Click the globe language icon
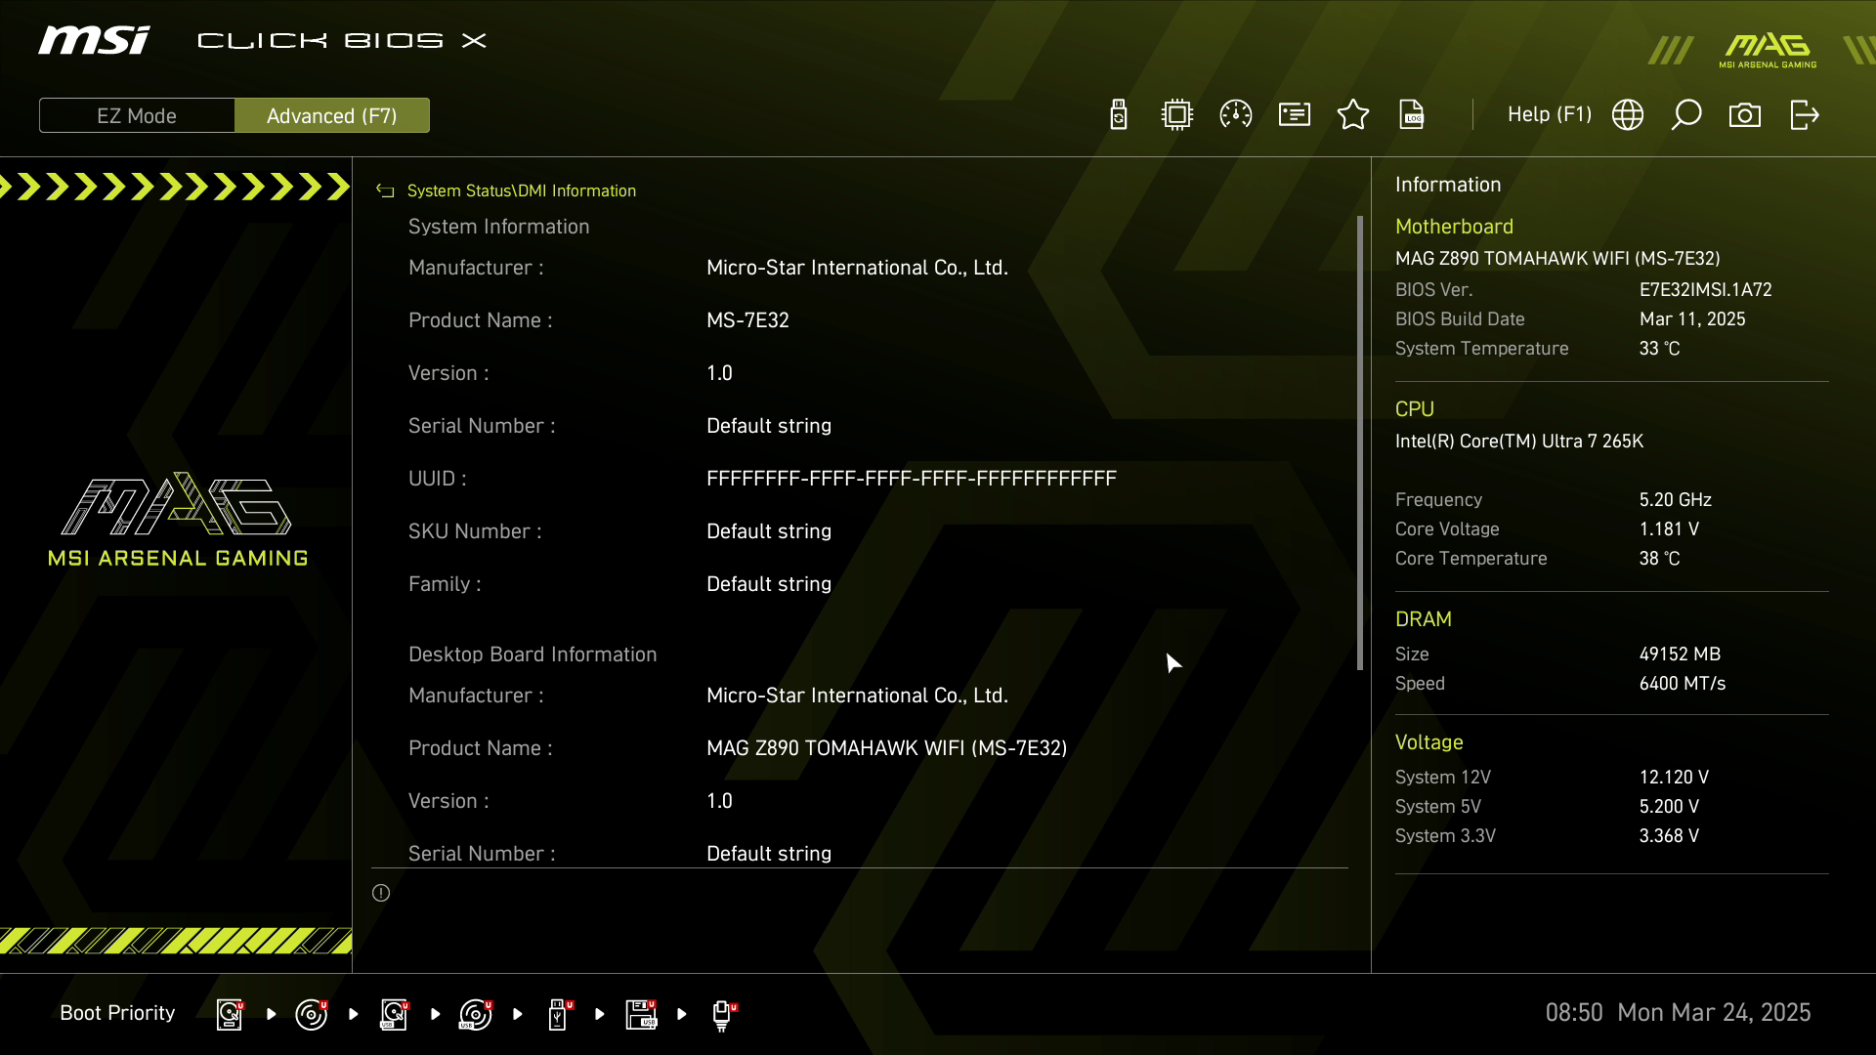 [1628, 115]
